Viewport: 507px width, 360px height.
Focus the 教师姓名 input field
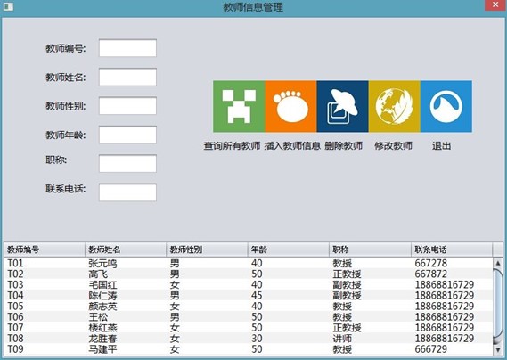point(127,77)
